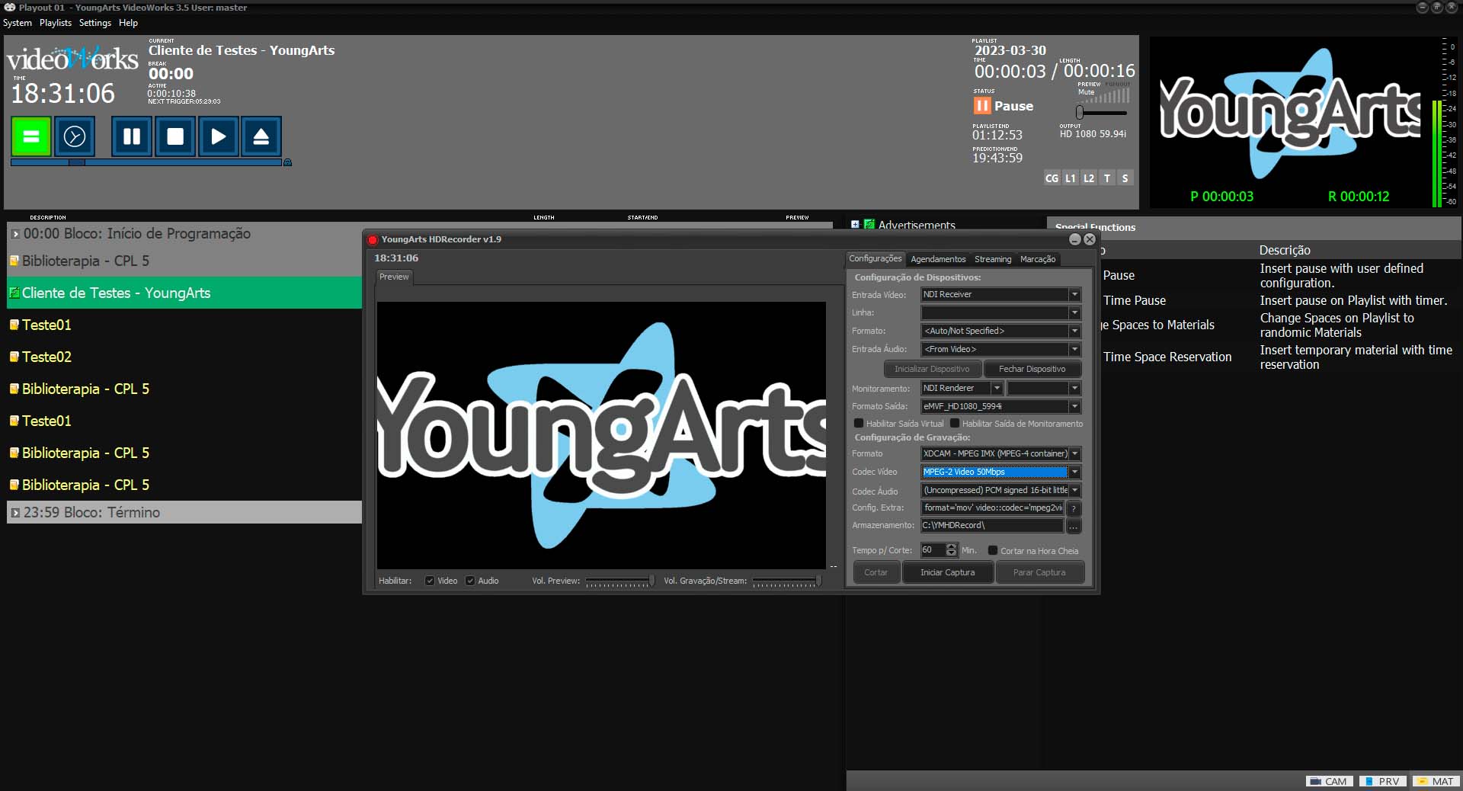The height and width of the screenshot is (791, 1463).
Task: Adjust the Vol. Preview slider
Action: tap(619, 581)
